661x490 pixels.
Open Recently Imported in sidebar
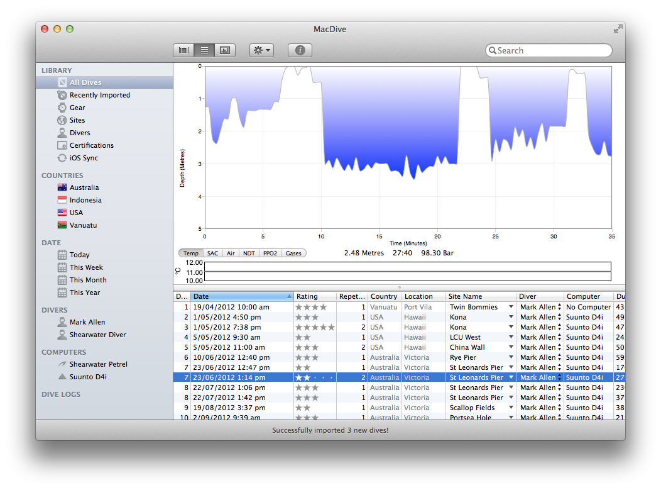click(x=100, y=95)
